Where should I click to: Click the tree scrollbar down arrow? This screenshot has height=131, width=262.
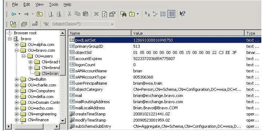tap(63, 121)
